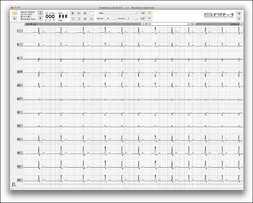Click the timeline bar at 13:05:55
Image resolution: width=253 pixels, height=203 pixels.
[x=147, y=24]
